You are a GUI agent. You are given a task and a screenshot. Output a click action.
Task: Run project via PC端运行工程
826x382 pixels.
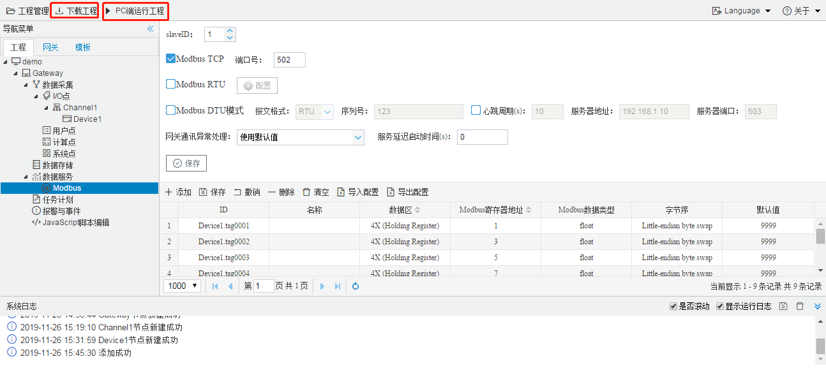134,11
